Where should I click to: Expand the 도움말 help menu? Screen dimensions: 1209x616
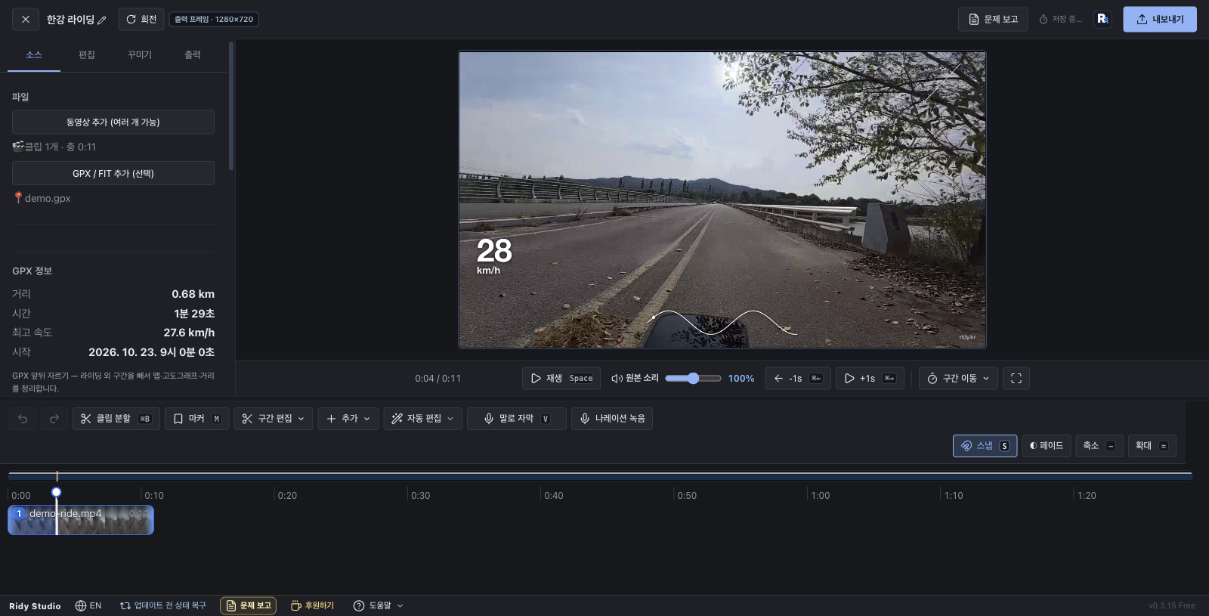pos(379,605)
